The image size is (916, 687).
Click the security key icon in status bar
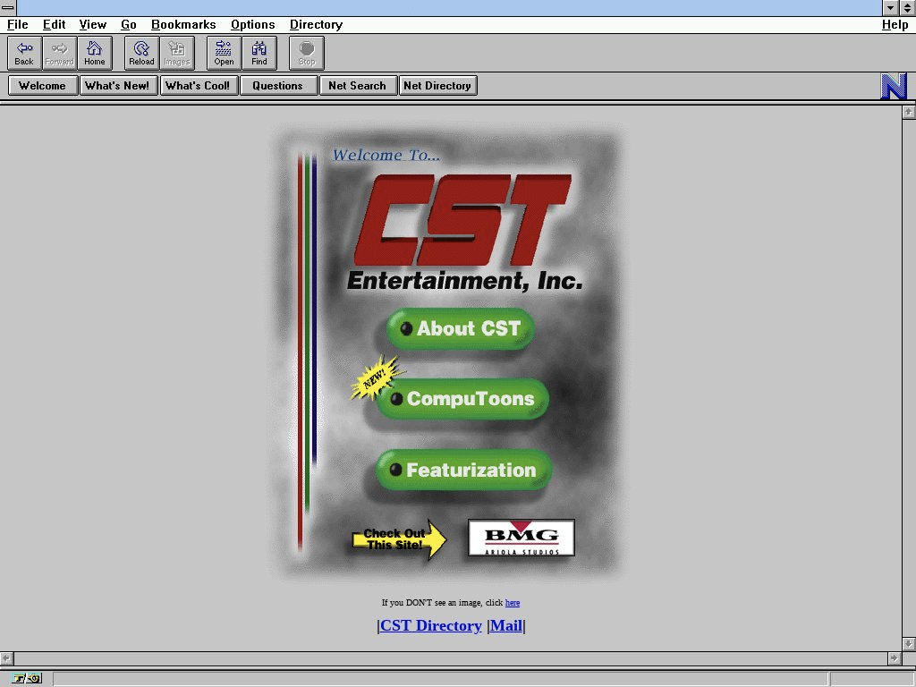[27, 679]
